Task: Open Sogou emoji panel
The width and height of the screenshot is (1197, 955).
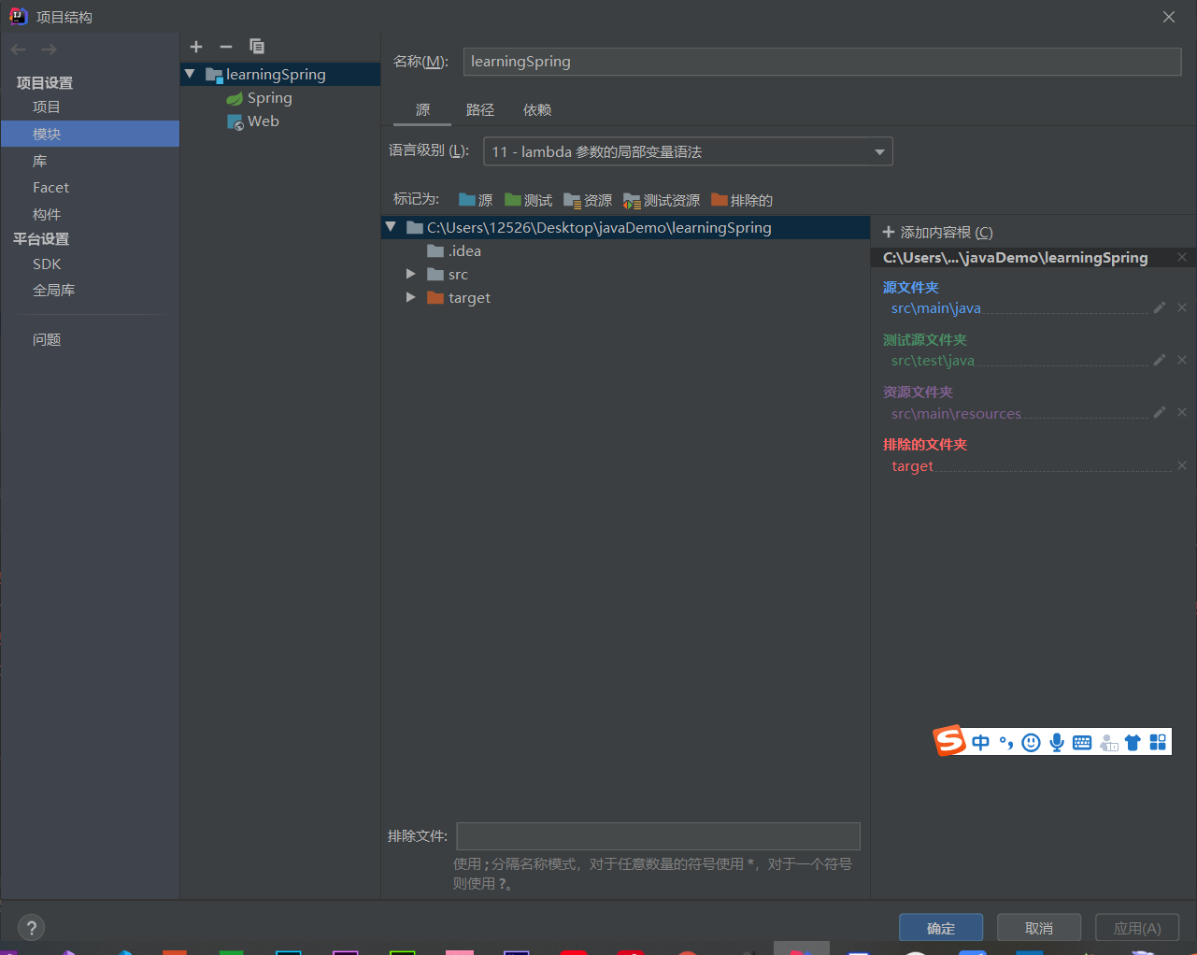Action: 1031,742
